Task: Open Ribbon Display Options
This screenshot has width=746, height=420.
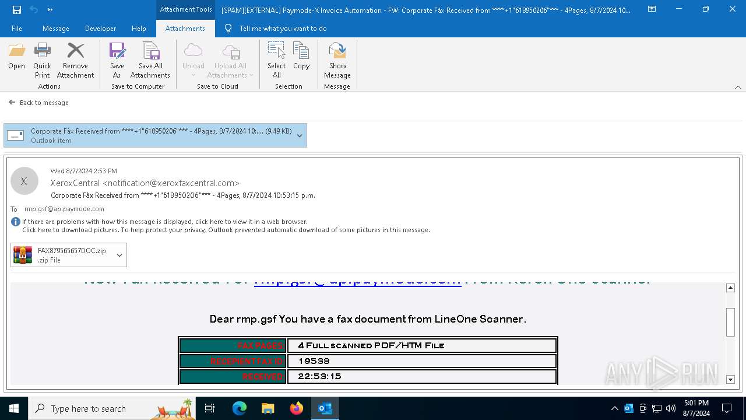Action: tap(652, 9)
